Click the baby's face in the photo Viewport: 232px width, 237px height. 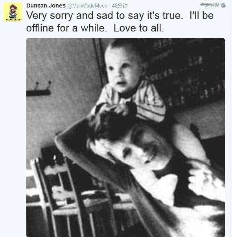(x=122, y=68)
